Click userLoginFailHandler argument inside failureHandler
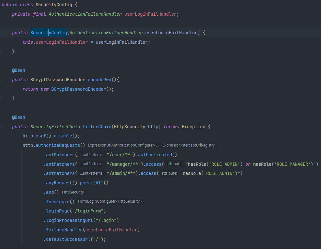321x249 pixels. [x=111, y=230]
